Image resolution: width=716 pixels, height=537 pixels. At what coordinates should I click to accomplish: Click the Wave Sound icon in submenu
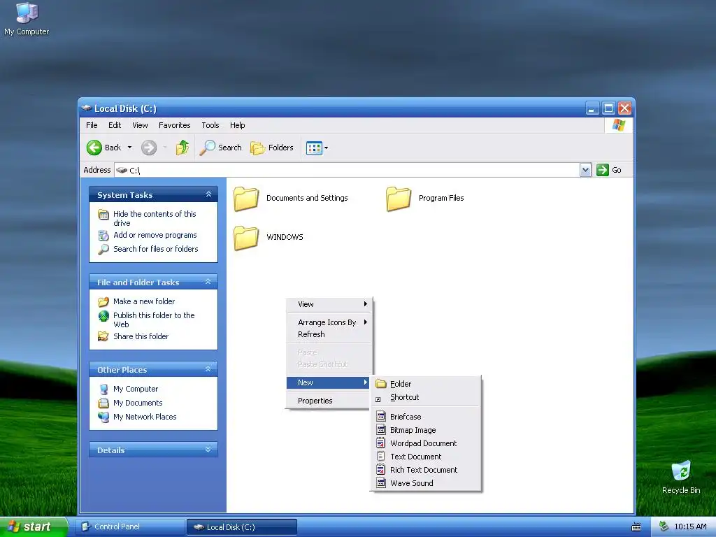[x=381, y=482]
